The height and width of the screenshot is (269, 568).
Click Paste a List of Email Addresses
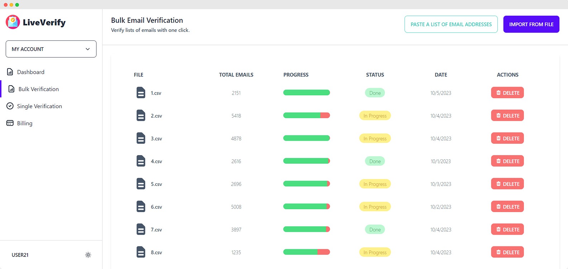click(x=451, y=24)
